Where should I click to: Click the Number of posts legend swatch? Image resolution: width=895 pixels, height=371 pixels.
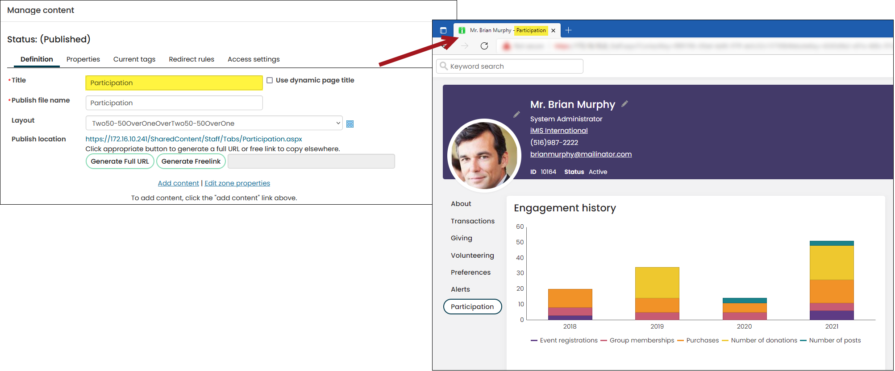pyautogui.click(x=803, y=341)
